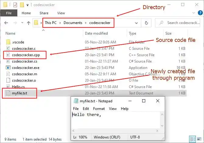This screenshot has width=204, height=143.
Task: Click Notepad vertical scrollbar up arrow
Action: [x=162, y=114]
